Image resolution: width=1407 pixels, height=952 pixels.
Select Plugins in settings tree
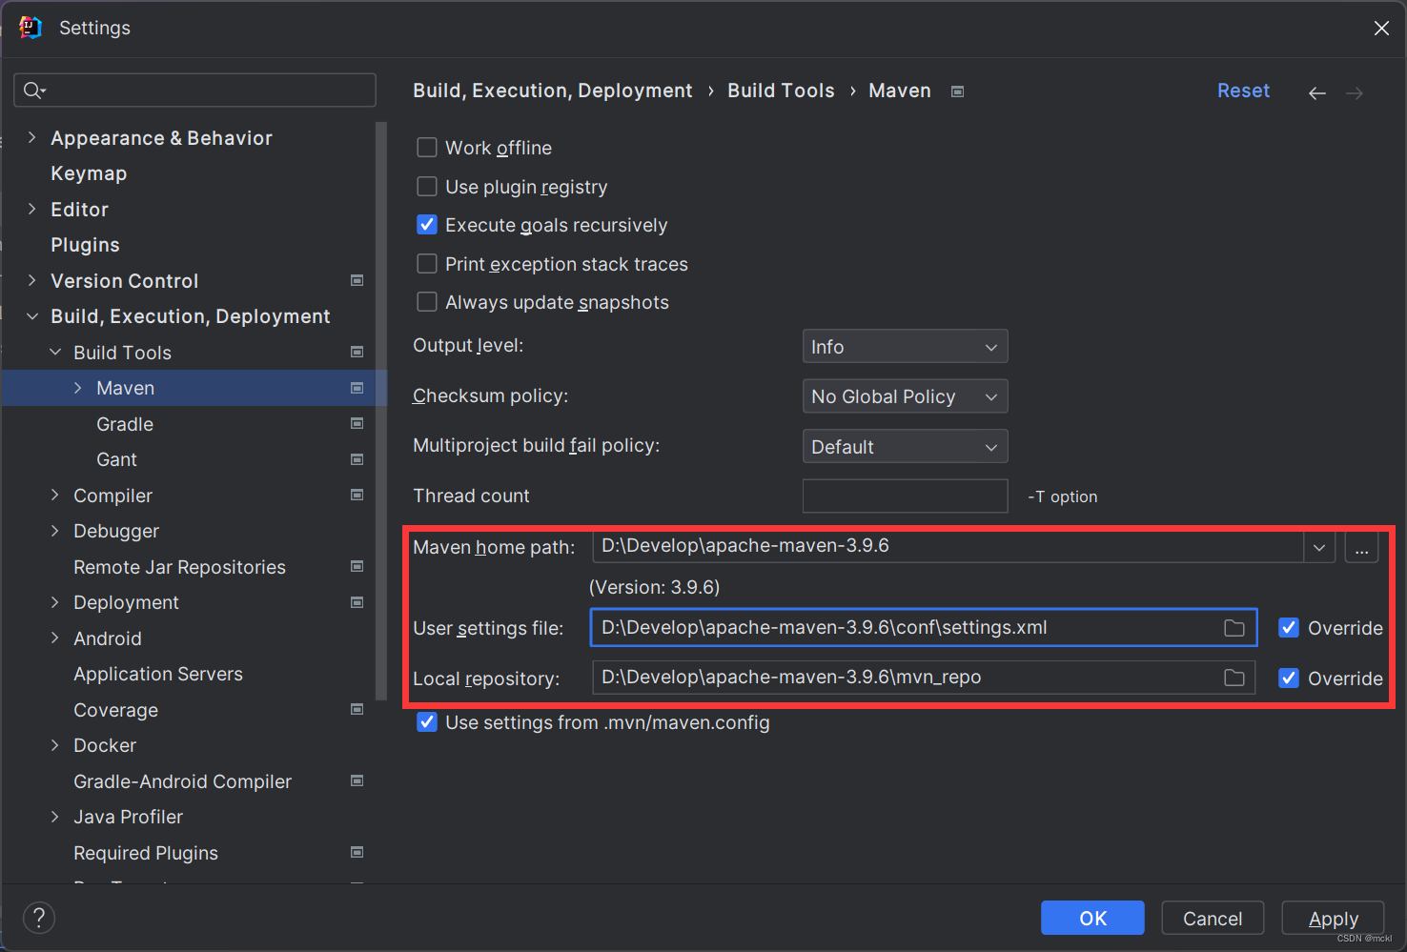click(x=85, y=245)
